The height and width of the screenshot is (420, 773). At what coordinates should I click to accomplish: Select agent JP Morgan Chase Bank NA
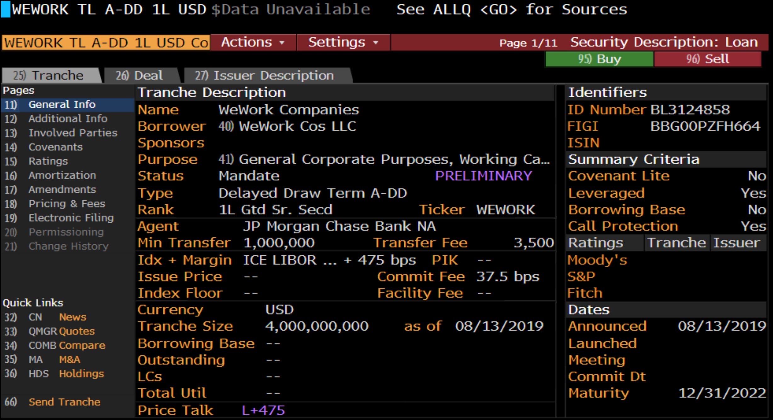pos(339,226)
